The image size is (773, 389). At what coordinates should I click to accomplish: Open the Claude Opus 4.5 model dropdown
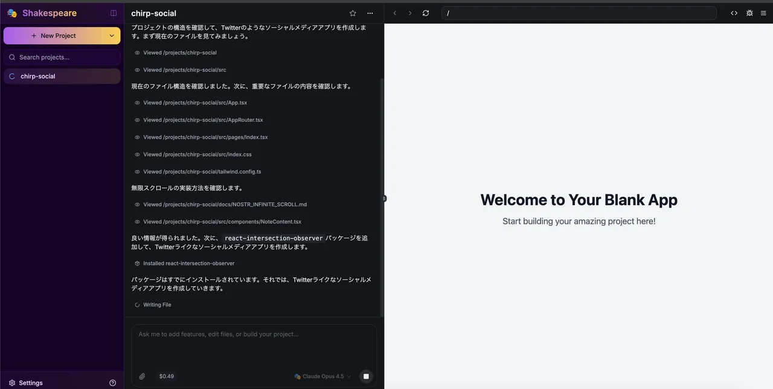pos(322,376)
